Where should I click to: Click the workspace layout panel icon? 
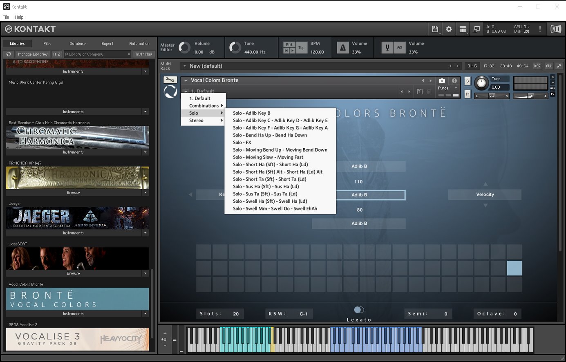[463, 29]
